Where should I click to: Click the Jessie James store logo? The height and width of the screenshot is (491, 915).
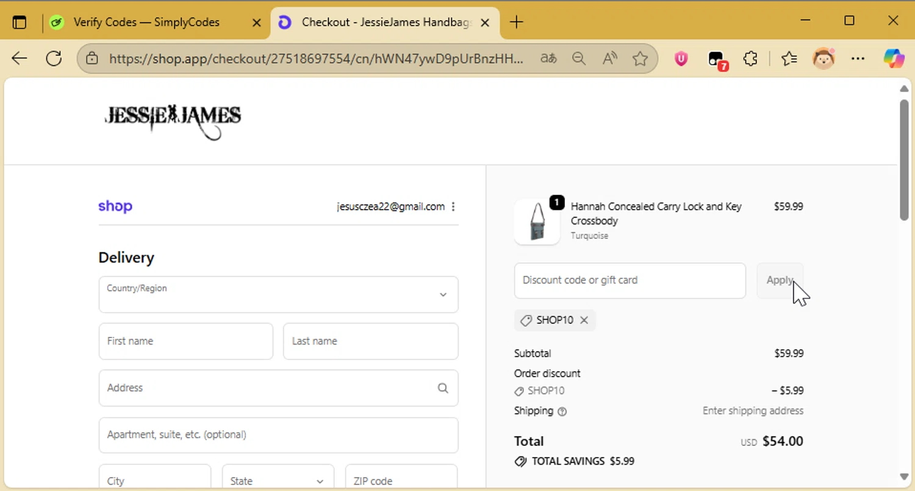tap(173, 121)
